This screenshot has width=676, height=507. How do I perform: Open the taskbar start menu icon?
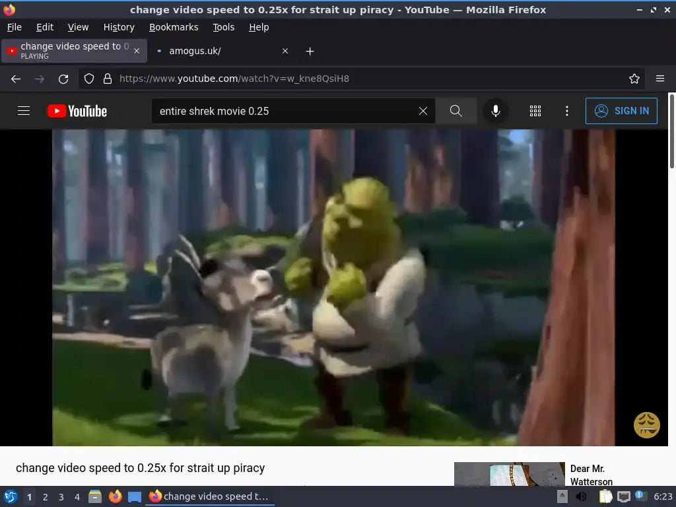(x=11, y=496)
